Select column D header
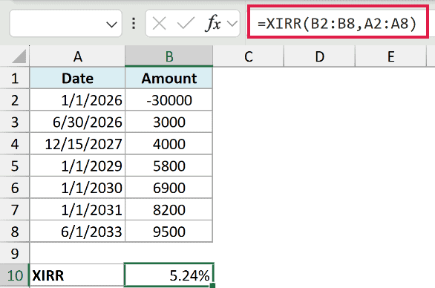 (x=320, y=56)
